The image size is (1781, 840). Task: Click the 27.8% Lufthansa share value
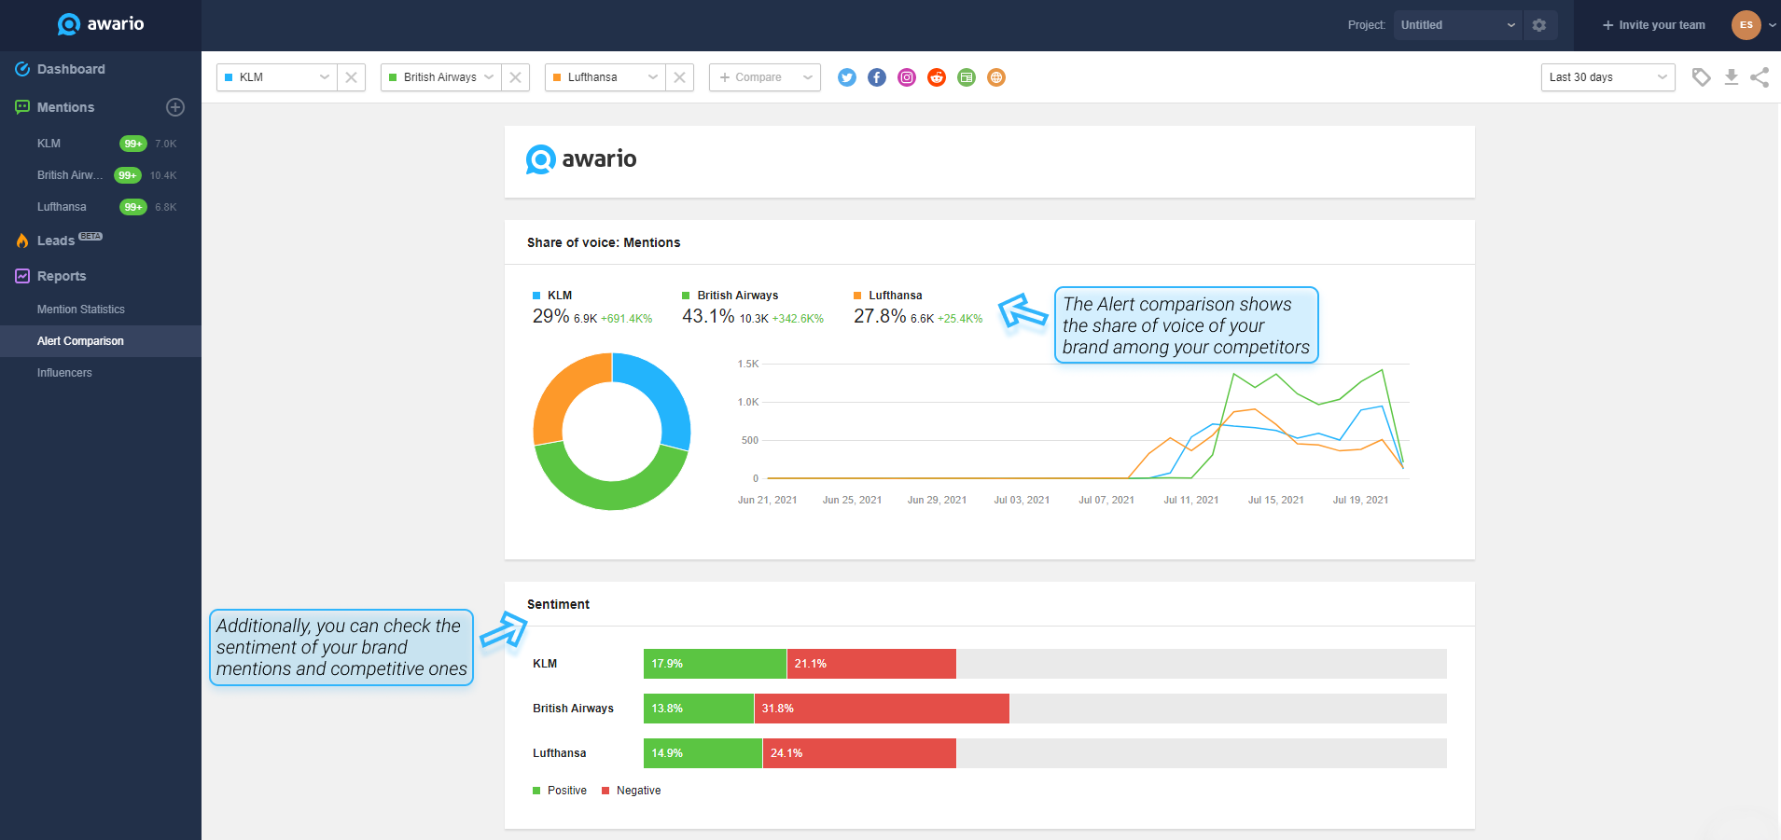[880, 316]
